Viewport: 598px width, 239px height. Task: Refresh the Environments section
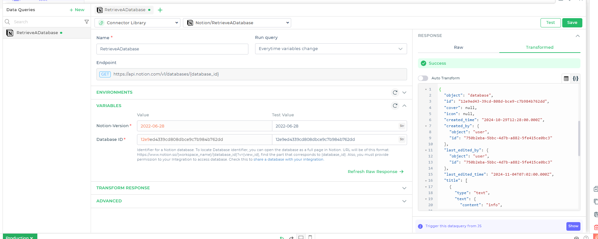[x=395, y=92]
